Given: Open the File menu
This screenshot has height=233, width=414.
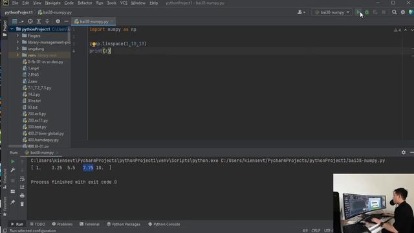Looking at the screenshot, I should [16, 3].
